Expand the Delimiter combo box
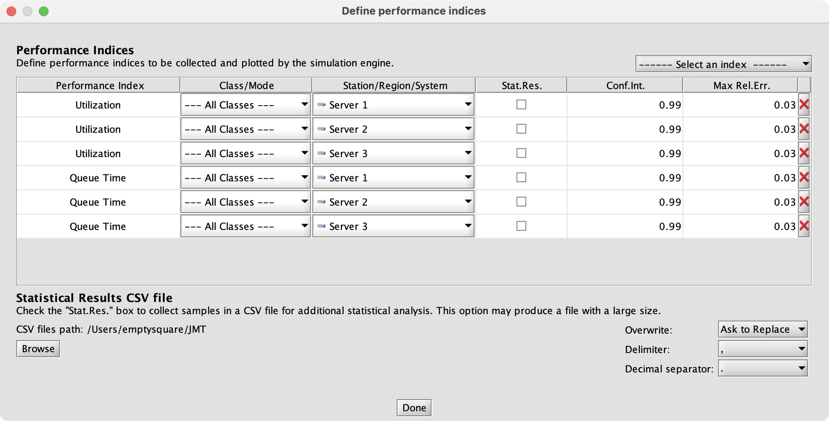Image resolution: width=829 pixels, height=421 pixels. [763, 349]
